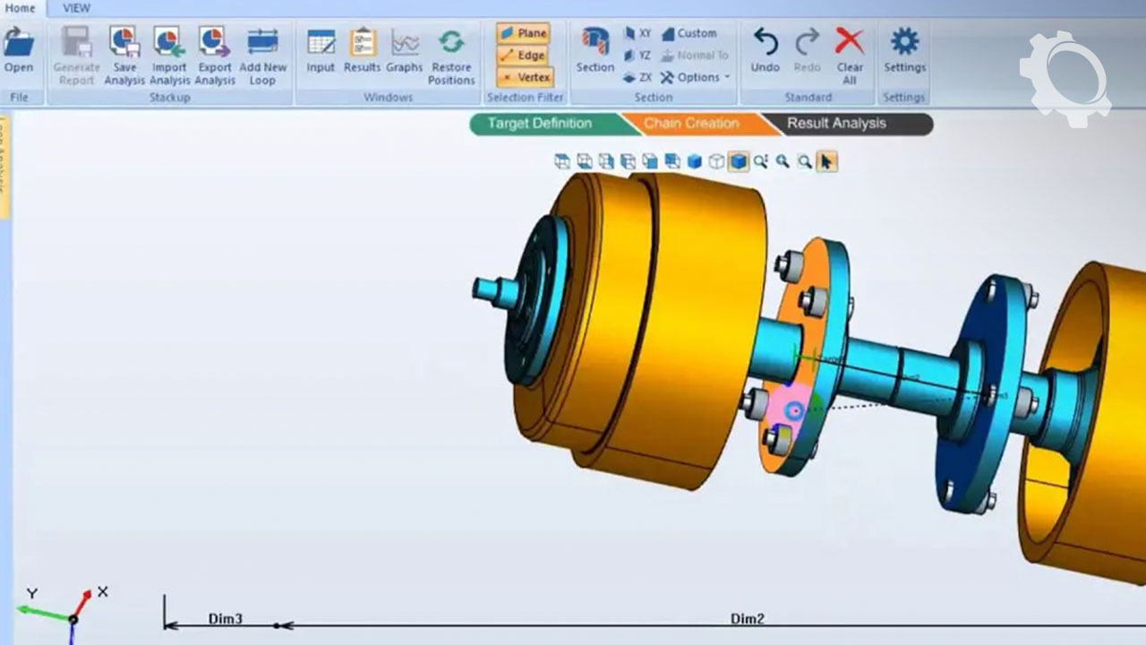The image size is (1146, 645).
Task: Disable the Vertex selection filter
Action: 524,78
